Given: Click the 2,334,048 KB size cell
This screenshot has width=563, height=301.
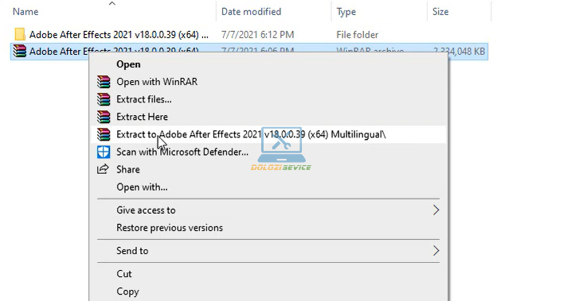Looking at the screenshot, I should click(459, 51).
